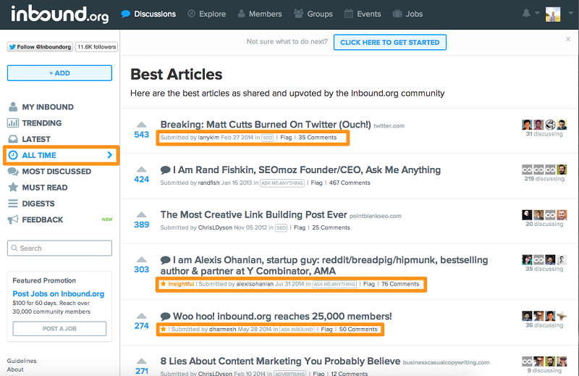Click the FEEDBACK megaphone icon
Viewport: 579px width, 376px height.
pos(13,220)
